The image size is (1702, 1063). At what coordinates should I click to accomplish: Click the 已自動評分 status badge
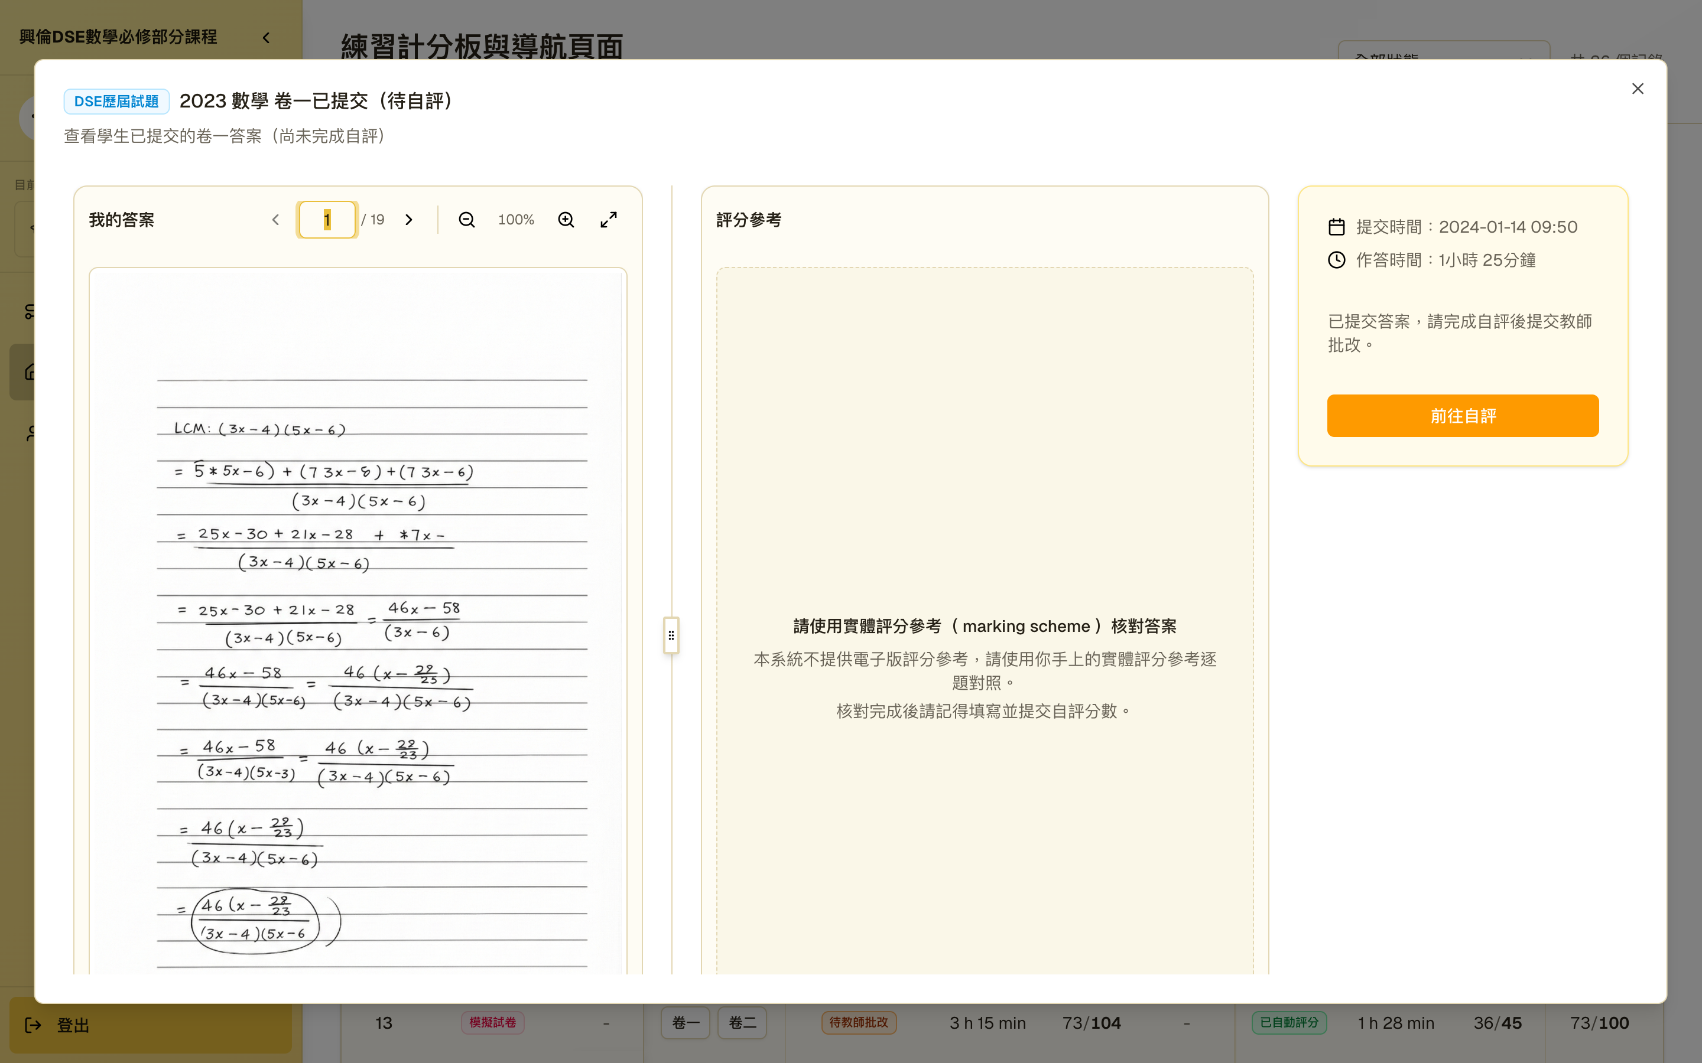point(1289,1022)
